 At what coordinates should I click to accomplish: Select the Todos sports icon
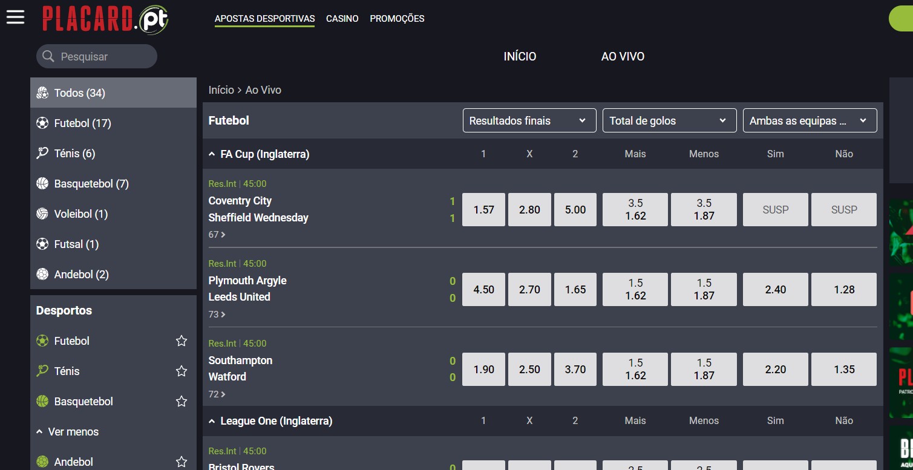[42, 93]
